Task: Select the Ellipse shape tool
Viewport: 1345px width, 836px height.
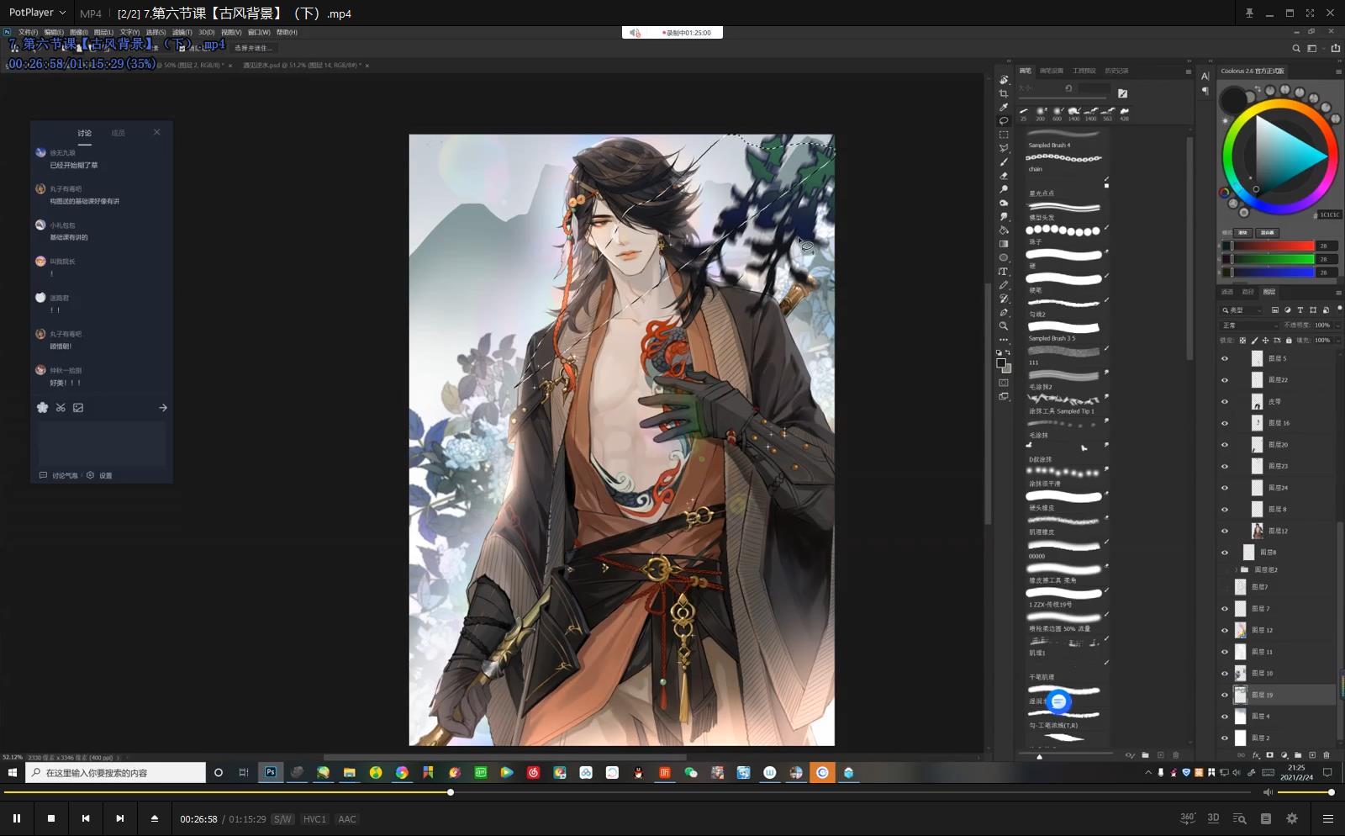Action: pyautogui.click(x=1004, y=257)
